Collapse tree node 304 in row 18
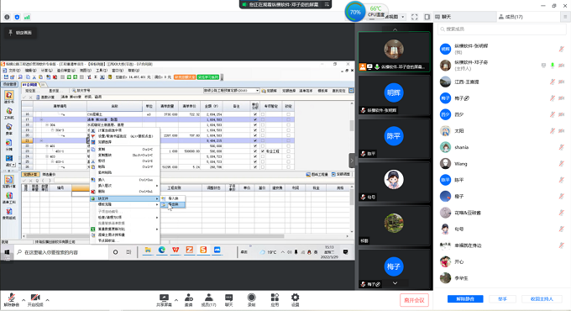This screenshot has width=571, height=311. click(x=47, y=124)
